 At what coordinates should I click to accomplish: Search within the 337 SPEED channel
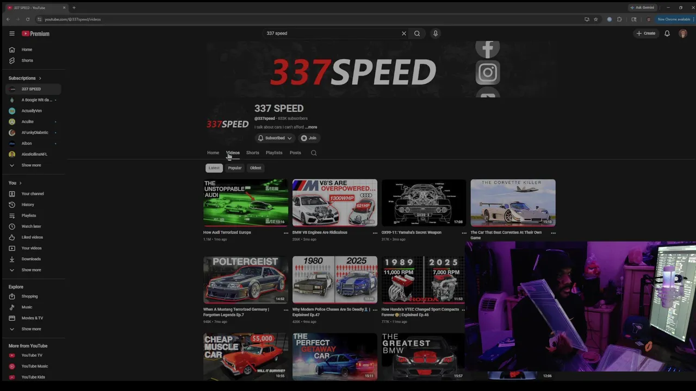[x=314, y=153]
